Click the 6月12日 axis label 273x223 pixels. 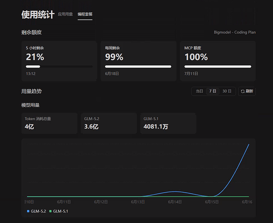(101, 202)
